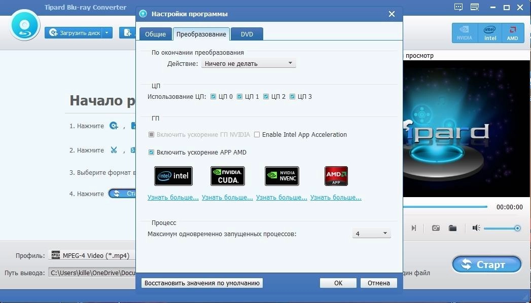Click the Отмена button
This screenshot has width=531, height=303.
pyautogui.click(x=379, y=283)
